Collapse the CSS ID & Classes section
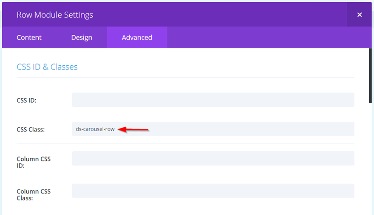This screenshot has width=374, height=215. tap(47, 67)
